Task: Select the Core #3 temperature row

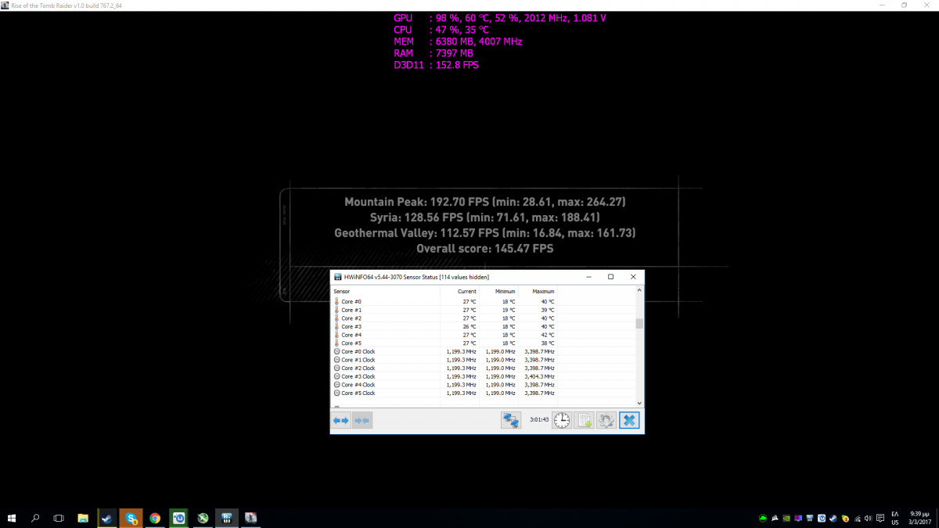Action: pos(483,326)
